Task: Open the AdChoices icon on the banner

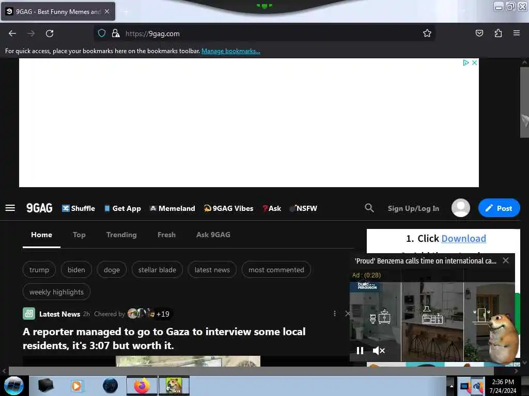Action: [466, 62]
